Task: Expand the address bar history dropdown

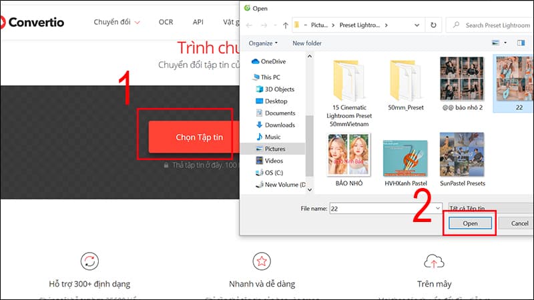Action: tap(417, 25)
